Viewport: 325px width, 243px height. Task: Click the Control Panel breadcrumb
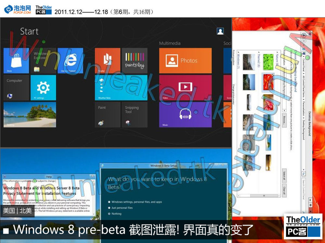304,65
